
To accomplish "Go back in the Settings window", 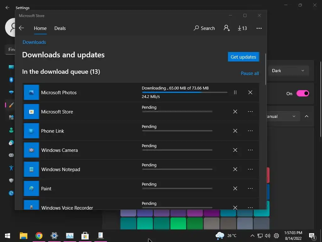I will [x=8, y=8].
